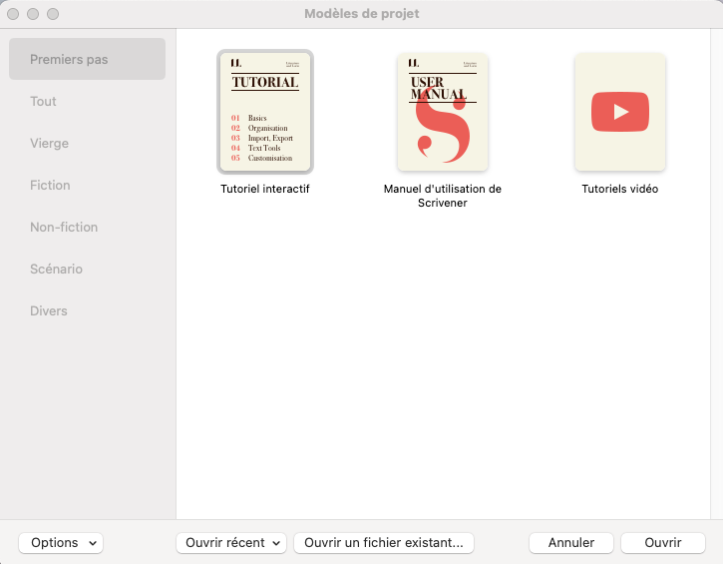723x564 pixels.
Task: Click the Manuel d'utilisation de Scrivener label
Action: coord(443,196)
